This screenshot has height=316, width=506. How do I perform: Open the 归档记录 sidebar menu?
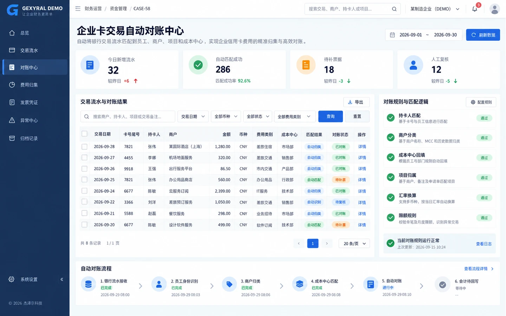(x=35, y=138)
